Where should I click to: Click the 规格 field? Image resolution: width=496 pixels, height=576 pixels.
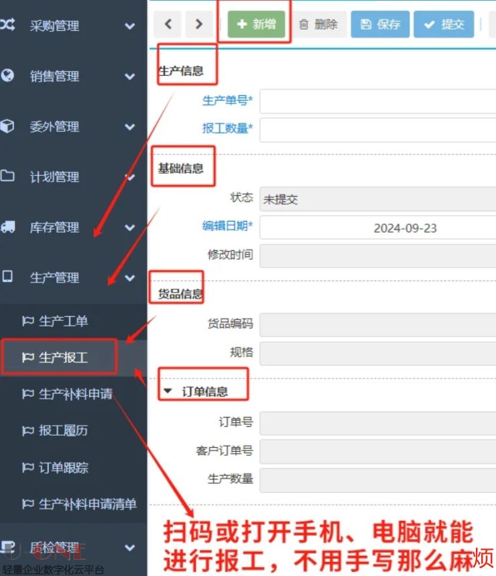tap(378, 353)
